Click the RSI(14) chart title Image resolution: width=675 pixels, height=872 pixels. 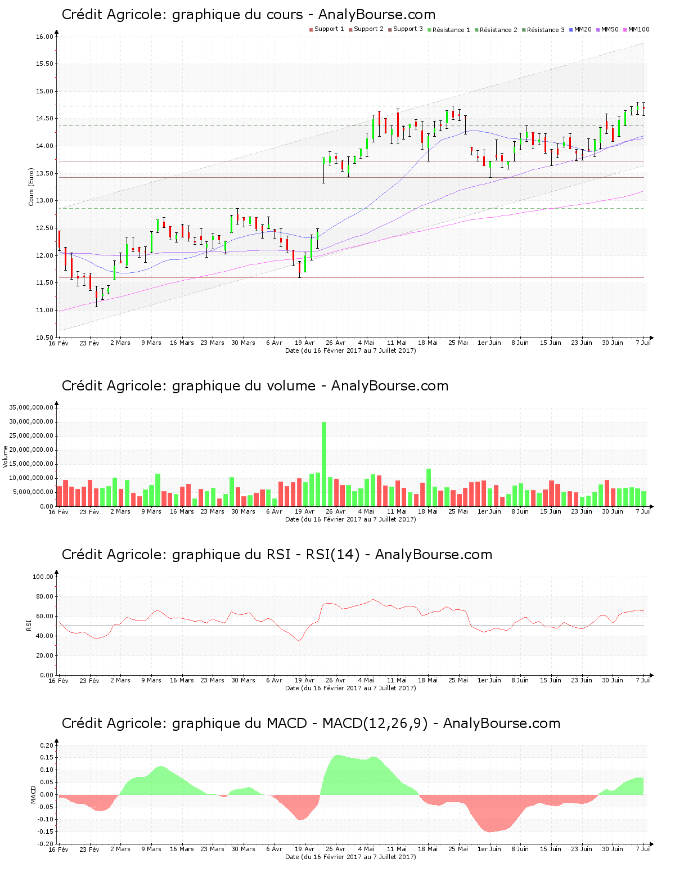tap(277, 555)
